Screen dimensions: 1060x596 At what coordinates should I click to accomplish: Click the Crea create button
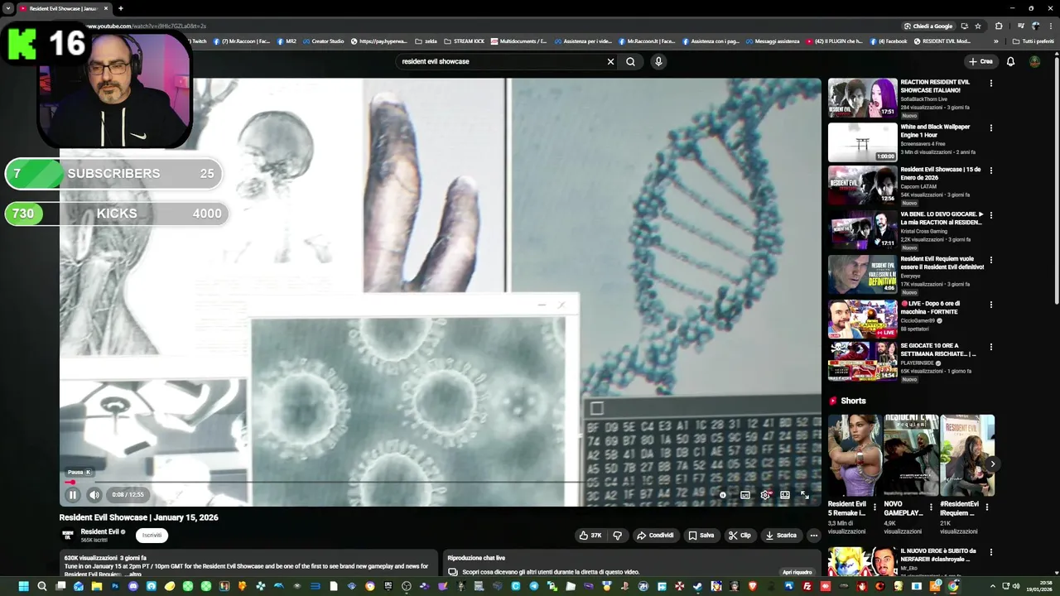pyautogui.click(x=980, y=61)
